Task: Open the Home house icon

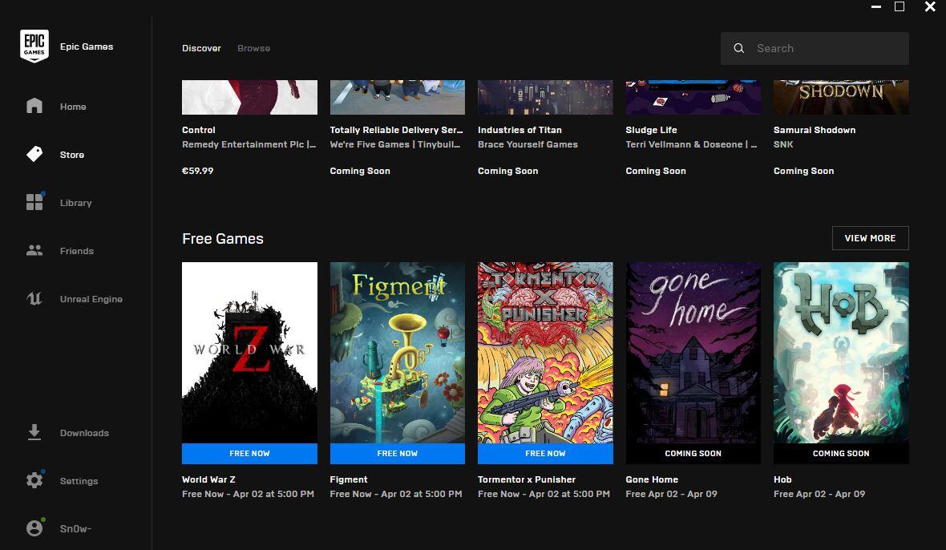Action: coord(34,106)
